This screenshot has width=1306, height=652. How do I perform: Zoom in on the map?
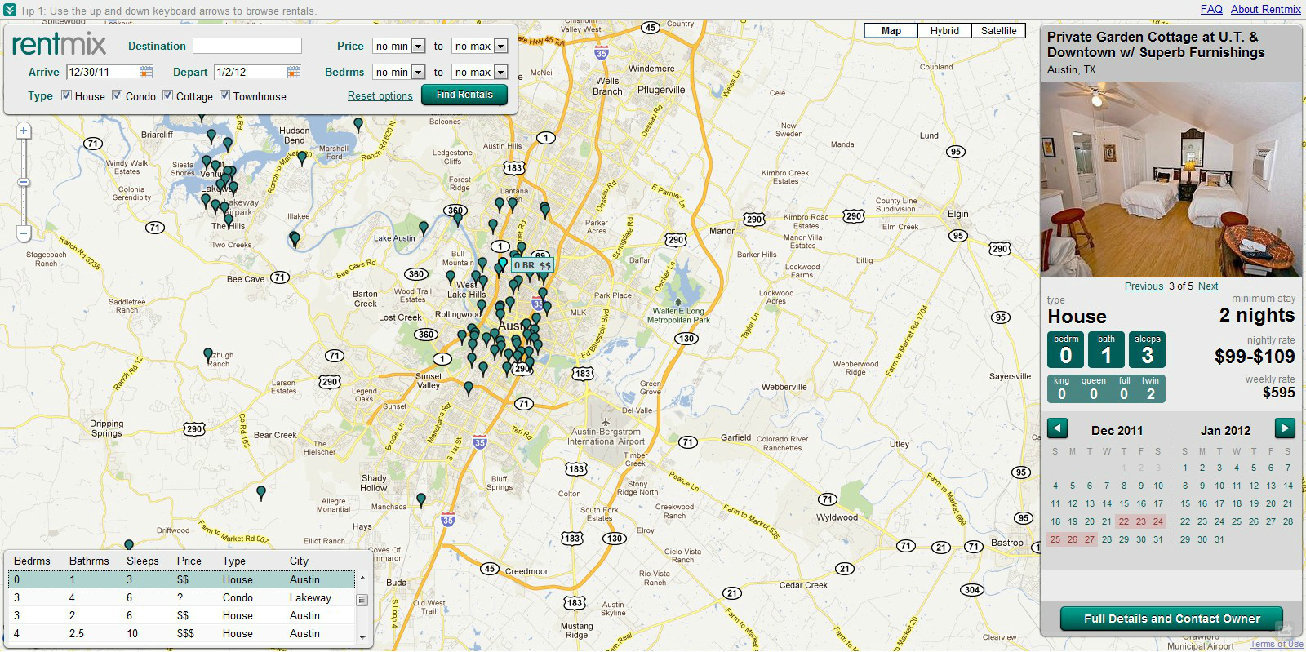pos(24,131)
